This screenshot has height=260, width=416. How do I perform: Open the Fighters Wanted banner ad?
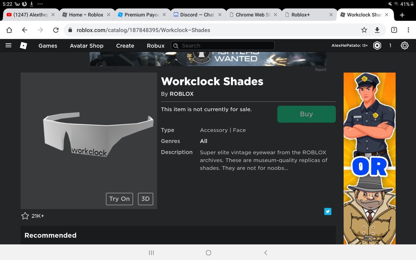coord(208,59)
